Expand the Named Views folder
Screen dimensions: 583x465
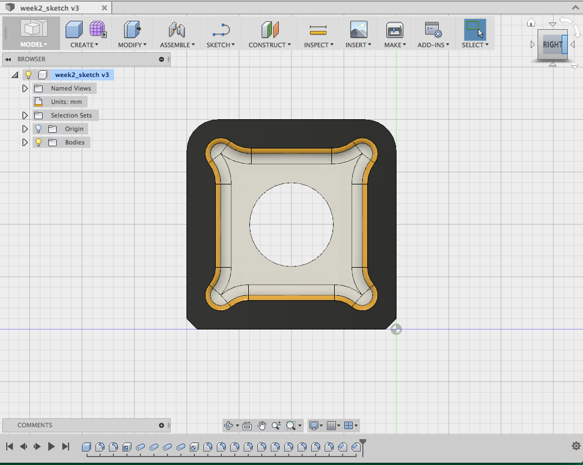pyautogui.click(x=25, y=88)
